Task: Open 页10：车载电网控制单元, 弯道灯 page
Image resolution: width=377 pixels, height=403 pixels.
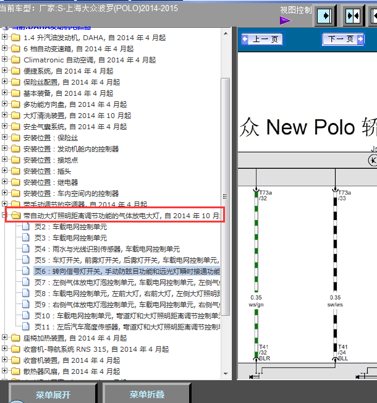Action: 127,316
